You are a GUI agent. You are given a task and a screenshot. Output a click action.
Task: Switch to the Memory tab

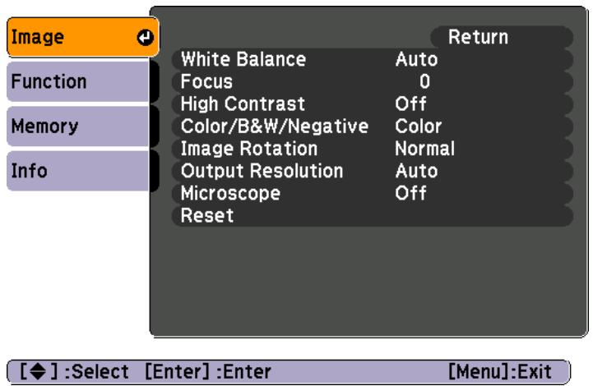[79, 126]
